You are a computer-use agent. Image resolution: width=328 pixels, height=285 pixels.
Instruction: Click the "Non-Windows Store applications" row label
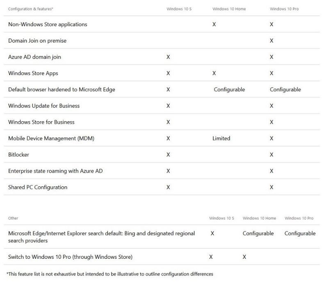point(48,25)
